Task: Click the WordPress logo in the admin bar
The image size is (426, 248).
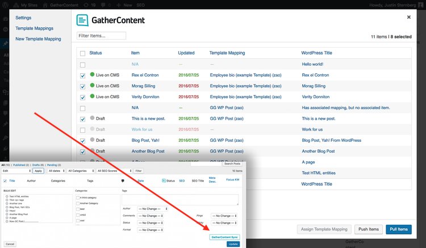Action: [x=6, y=5]
